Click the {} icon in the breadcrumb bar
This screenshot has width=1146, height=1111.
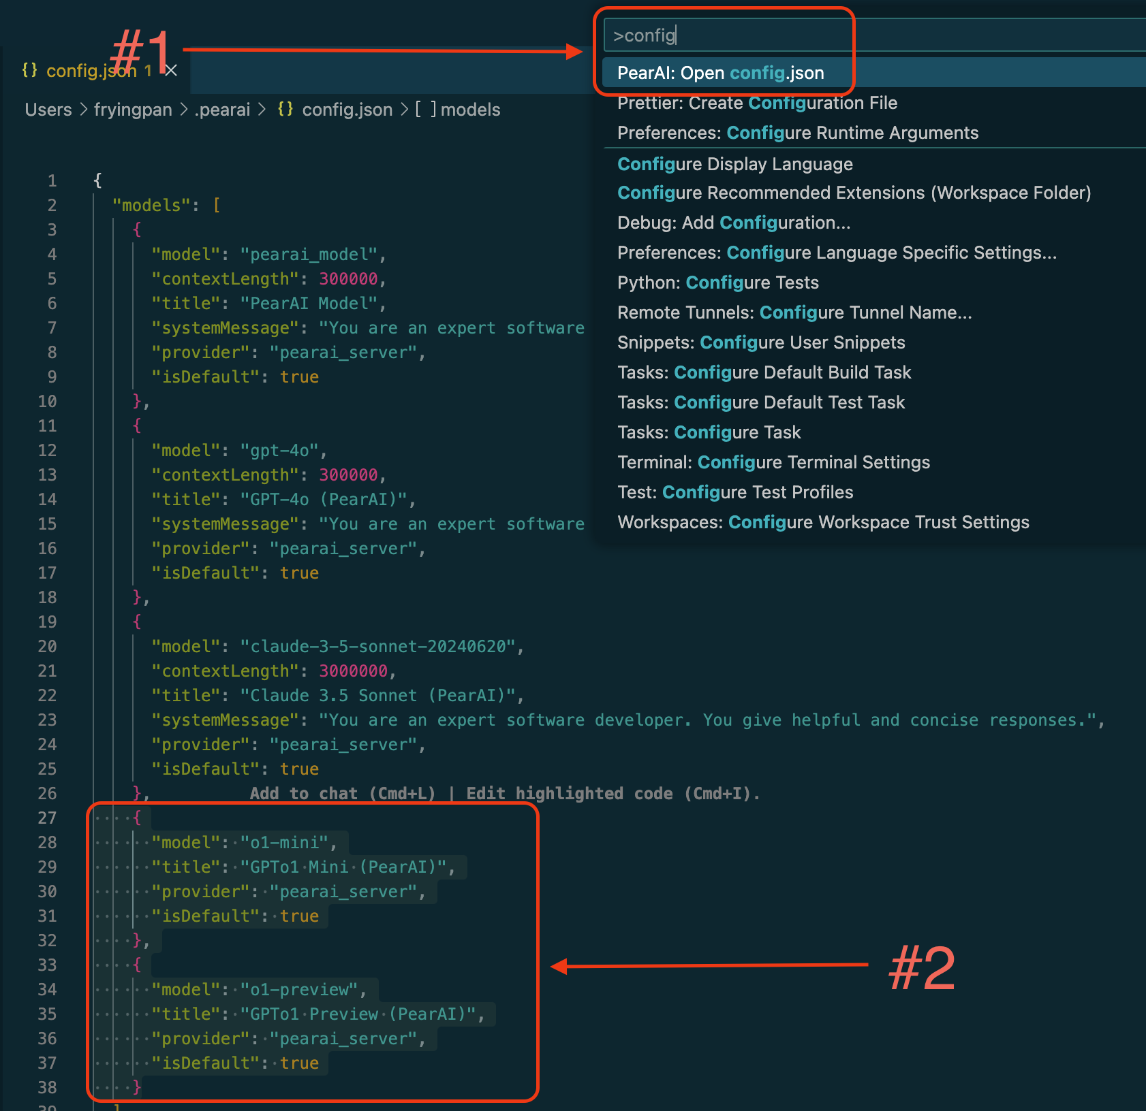287,109
